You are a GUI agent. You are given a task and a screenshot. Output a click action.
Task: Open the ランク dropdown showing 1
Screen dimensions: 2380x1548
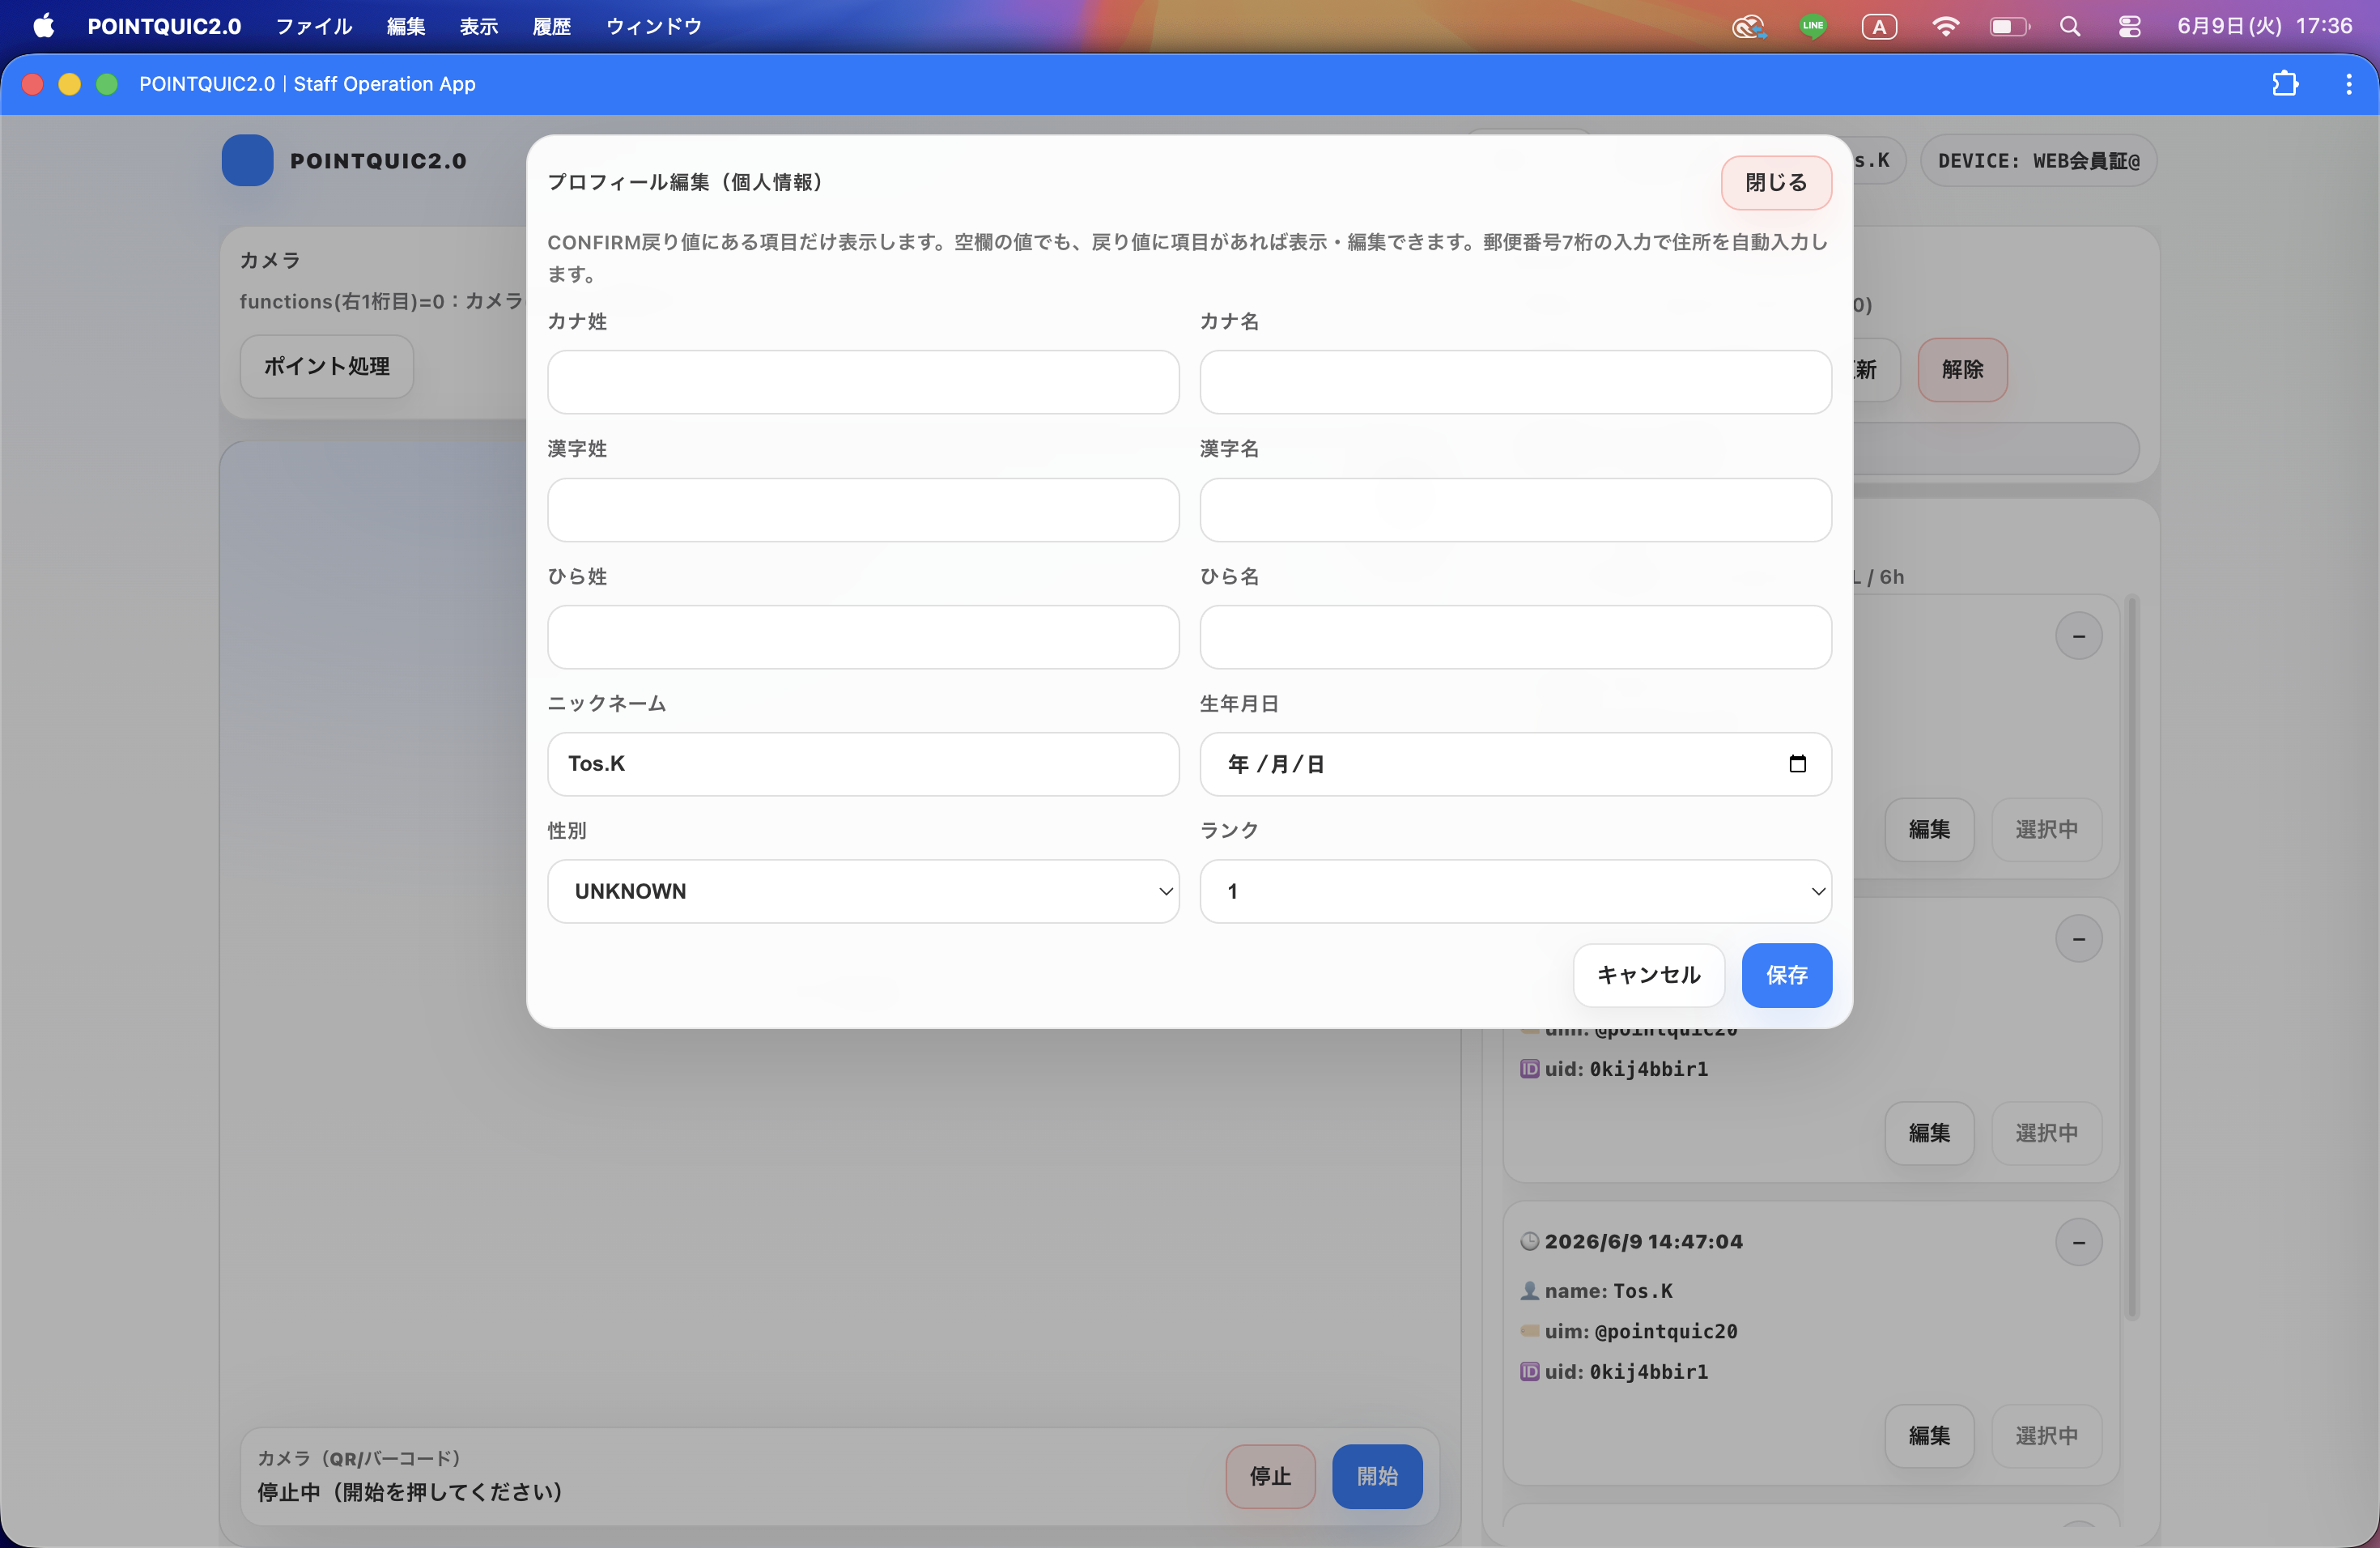click(x=1515, y=891)
